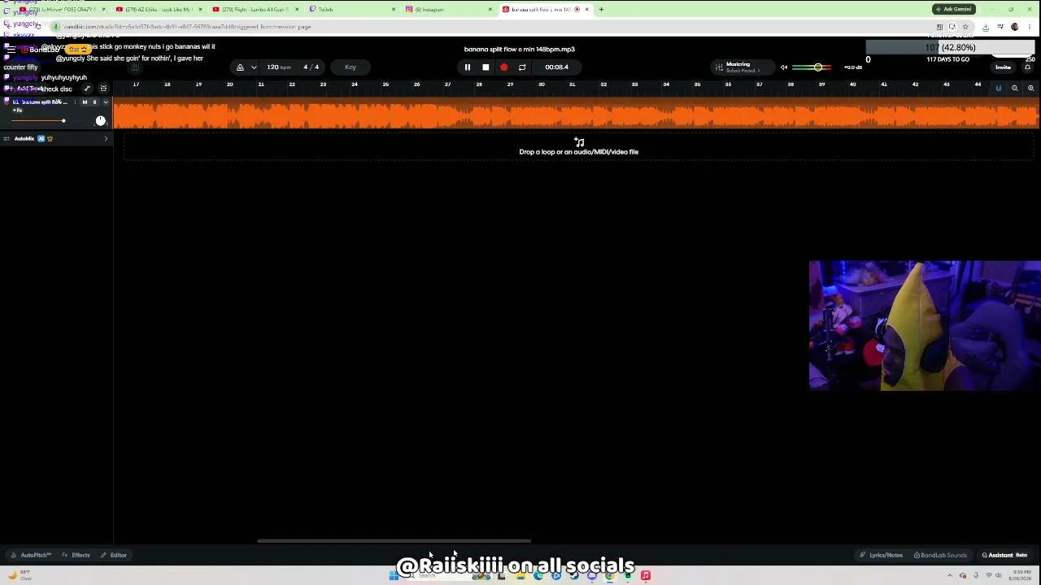Screen dimensions: 1041x585
Task: Click the orange audio waveform region
Action: 576,113
